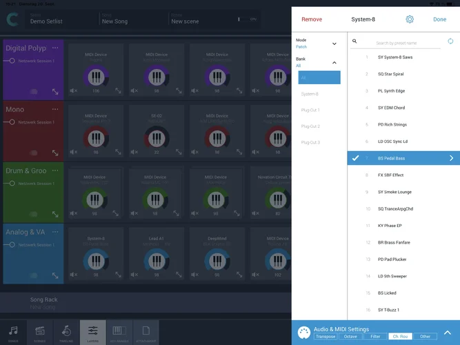This screenshot has height=345, width=460.
Task: Toggle the Transpose setting
Action: 326,337
